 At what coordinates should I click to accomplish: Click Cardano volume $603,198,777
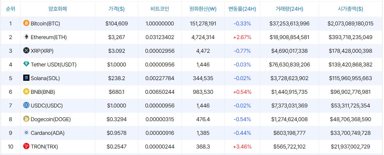click(x=289, y=133)
